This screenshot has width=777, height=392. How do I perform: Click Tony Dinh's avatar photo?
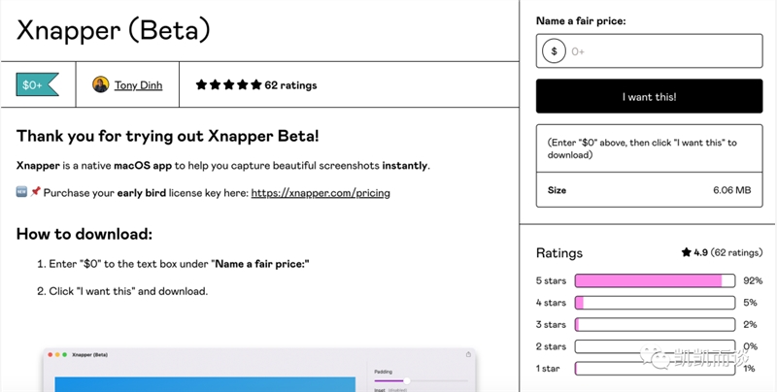point(101,84)
